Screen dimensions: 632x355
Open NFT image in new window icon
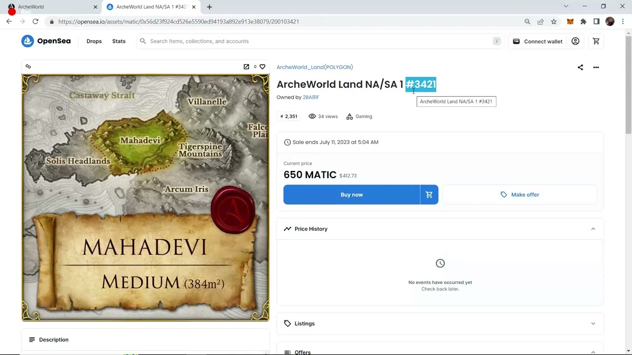click(x=246, y=67)
